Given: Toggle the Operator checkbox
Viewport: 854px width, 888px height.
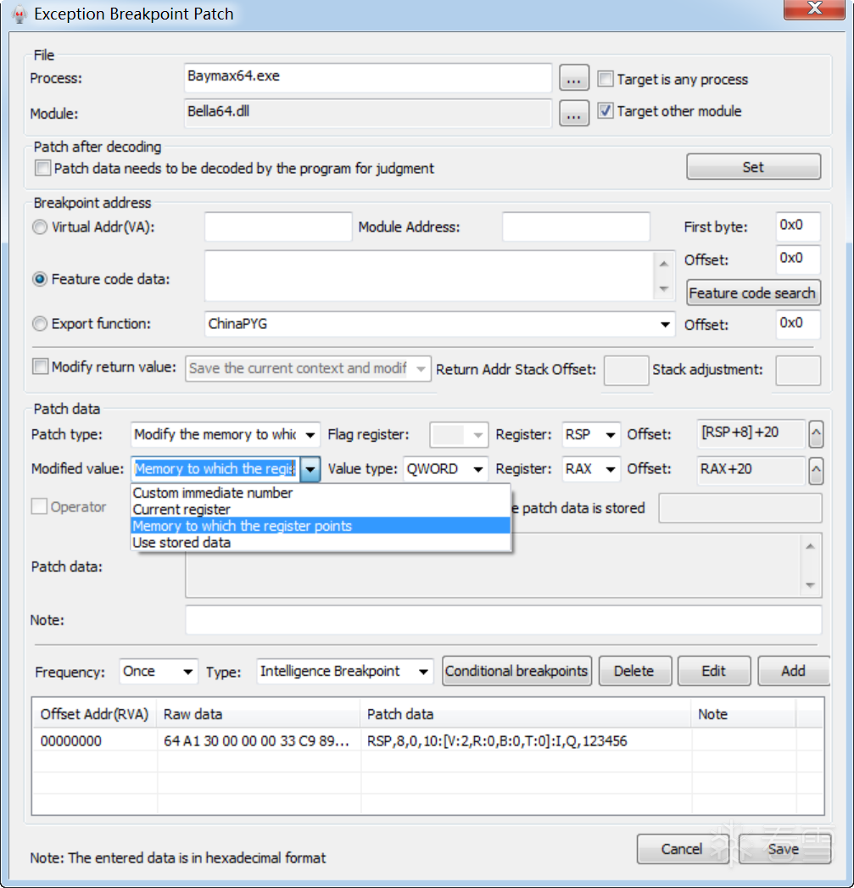Looking at the screenshot, I should click(x=39, y=506).
